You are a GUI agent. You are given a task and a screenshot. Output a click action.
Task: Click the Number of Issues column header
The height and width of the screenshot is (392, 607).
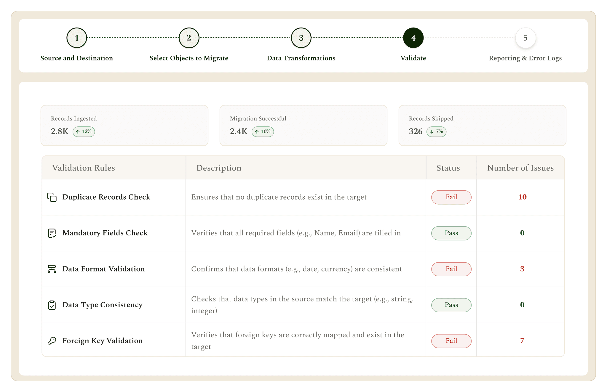[x=520, y=168]
